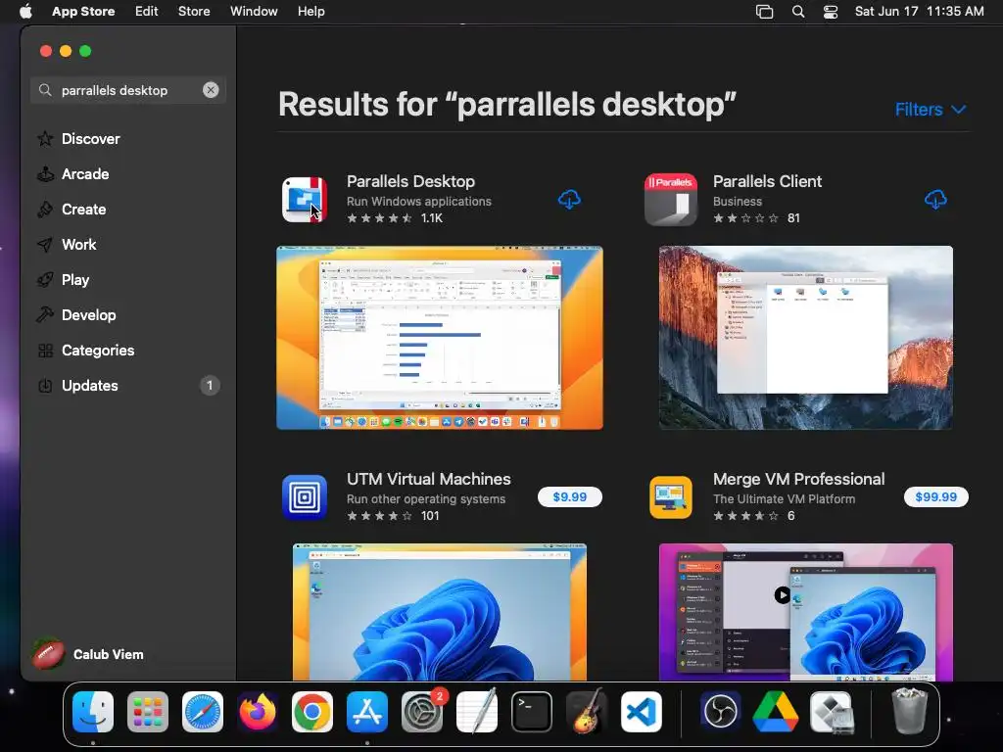This screenshot has height=752, width=1003.
Task: Open the Merge VM Professional title link
Action: 799,479
